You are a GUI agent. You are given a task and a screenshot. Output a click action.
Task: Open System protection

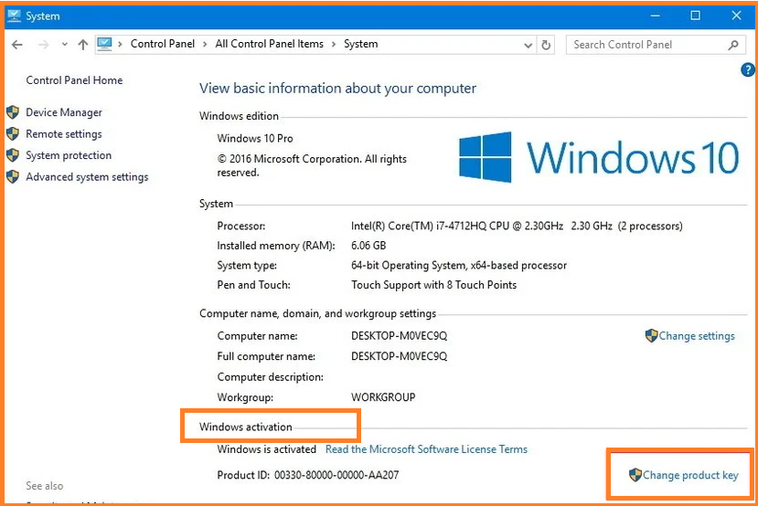[69, 155]
